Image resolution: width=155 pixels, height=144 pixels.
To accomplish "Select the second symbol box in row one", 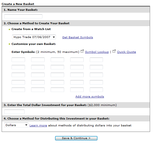I will click(x=38, y=60).
